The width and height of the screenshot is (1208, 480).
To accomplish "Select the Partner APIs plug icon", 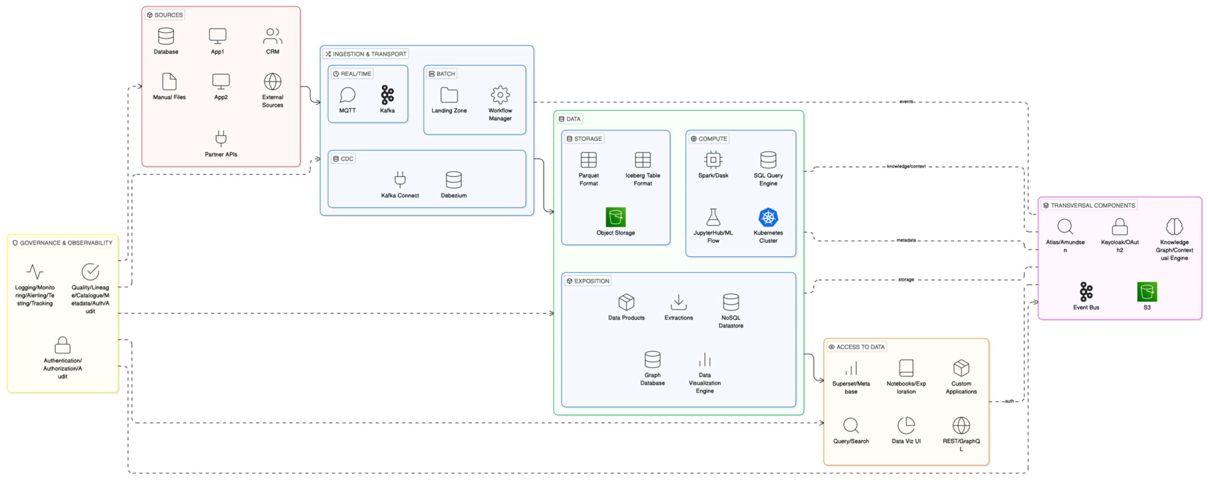I will (221, 139).
